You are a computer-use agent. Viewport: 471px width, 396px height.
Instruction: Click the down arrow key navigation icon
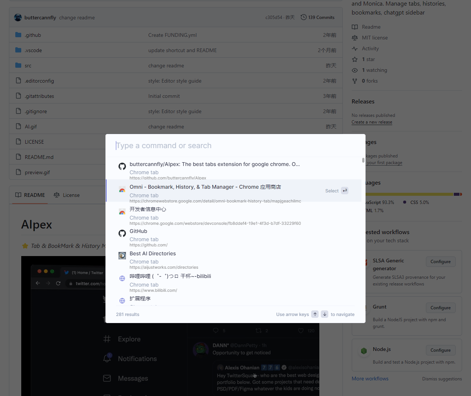[325, 314]
